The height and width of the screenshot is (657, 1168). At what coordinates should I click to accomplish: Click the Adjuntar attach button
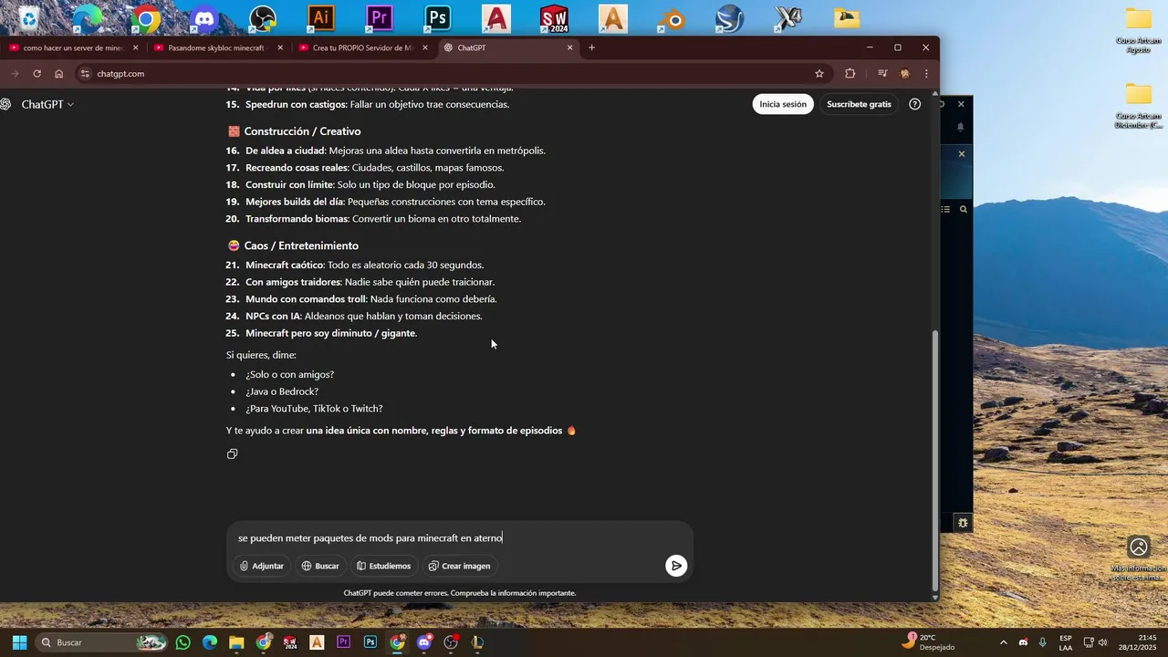pos(262,566)
